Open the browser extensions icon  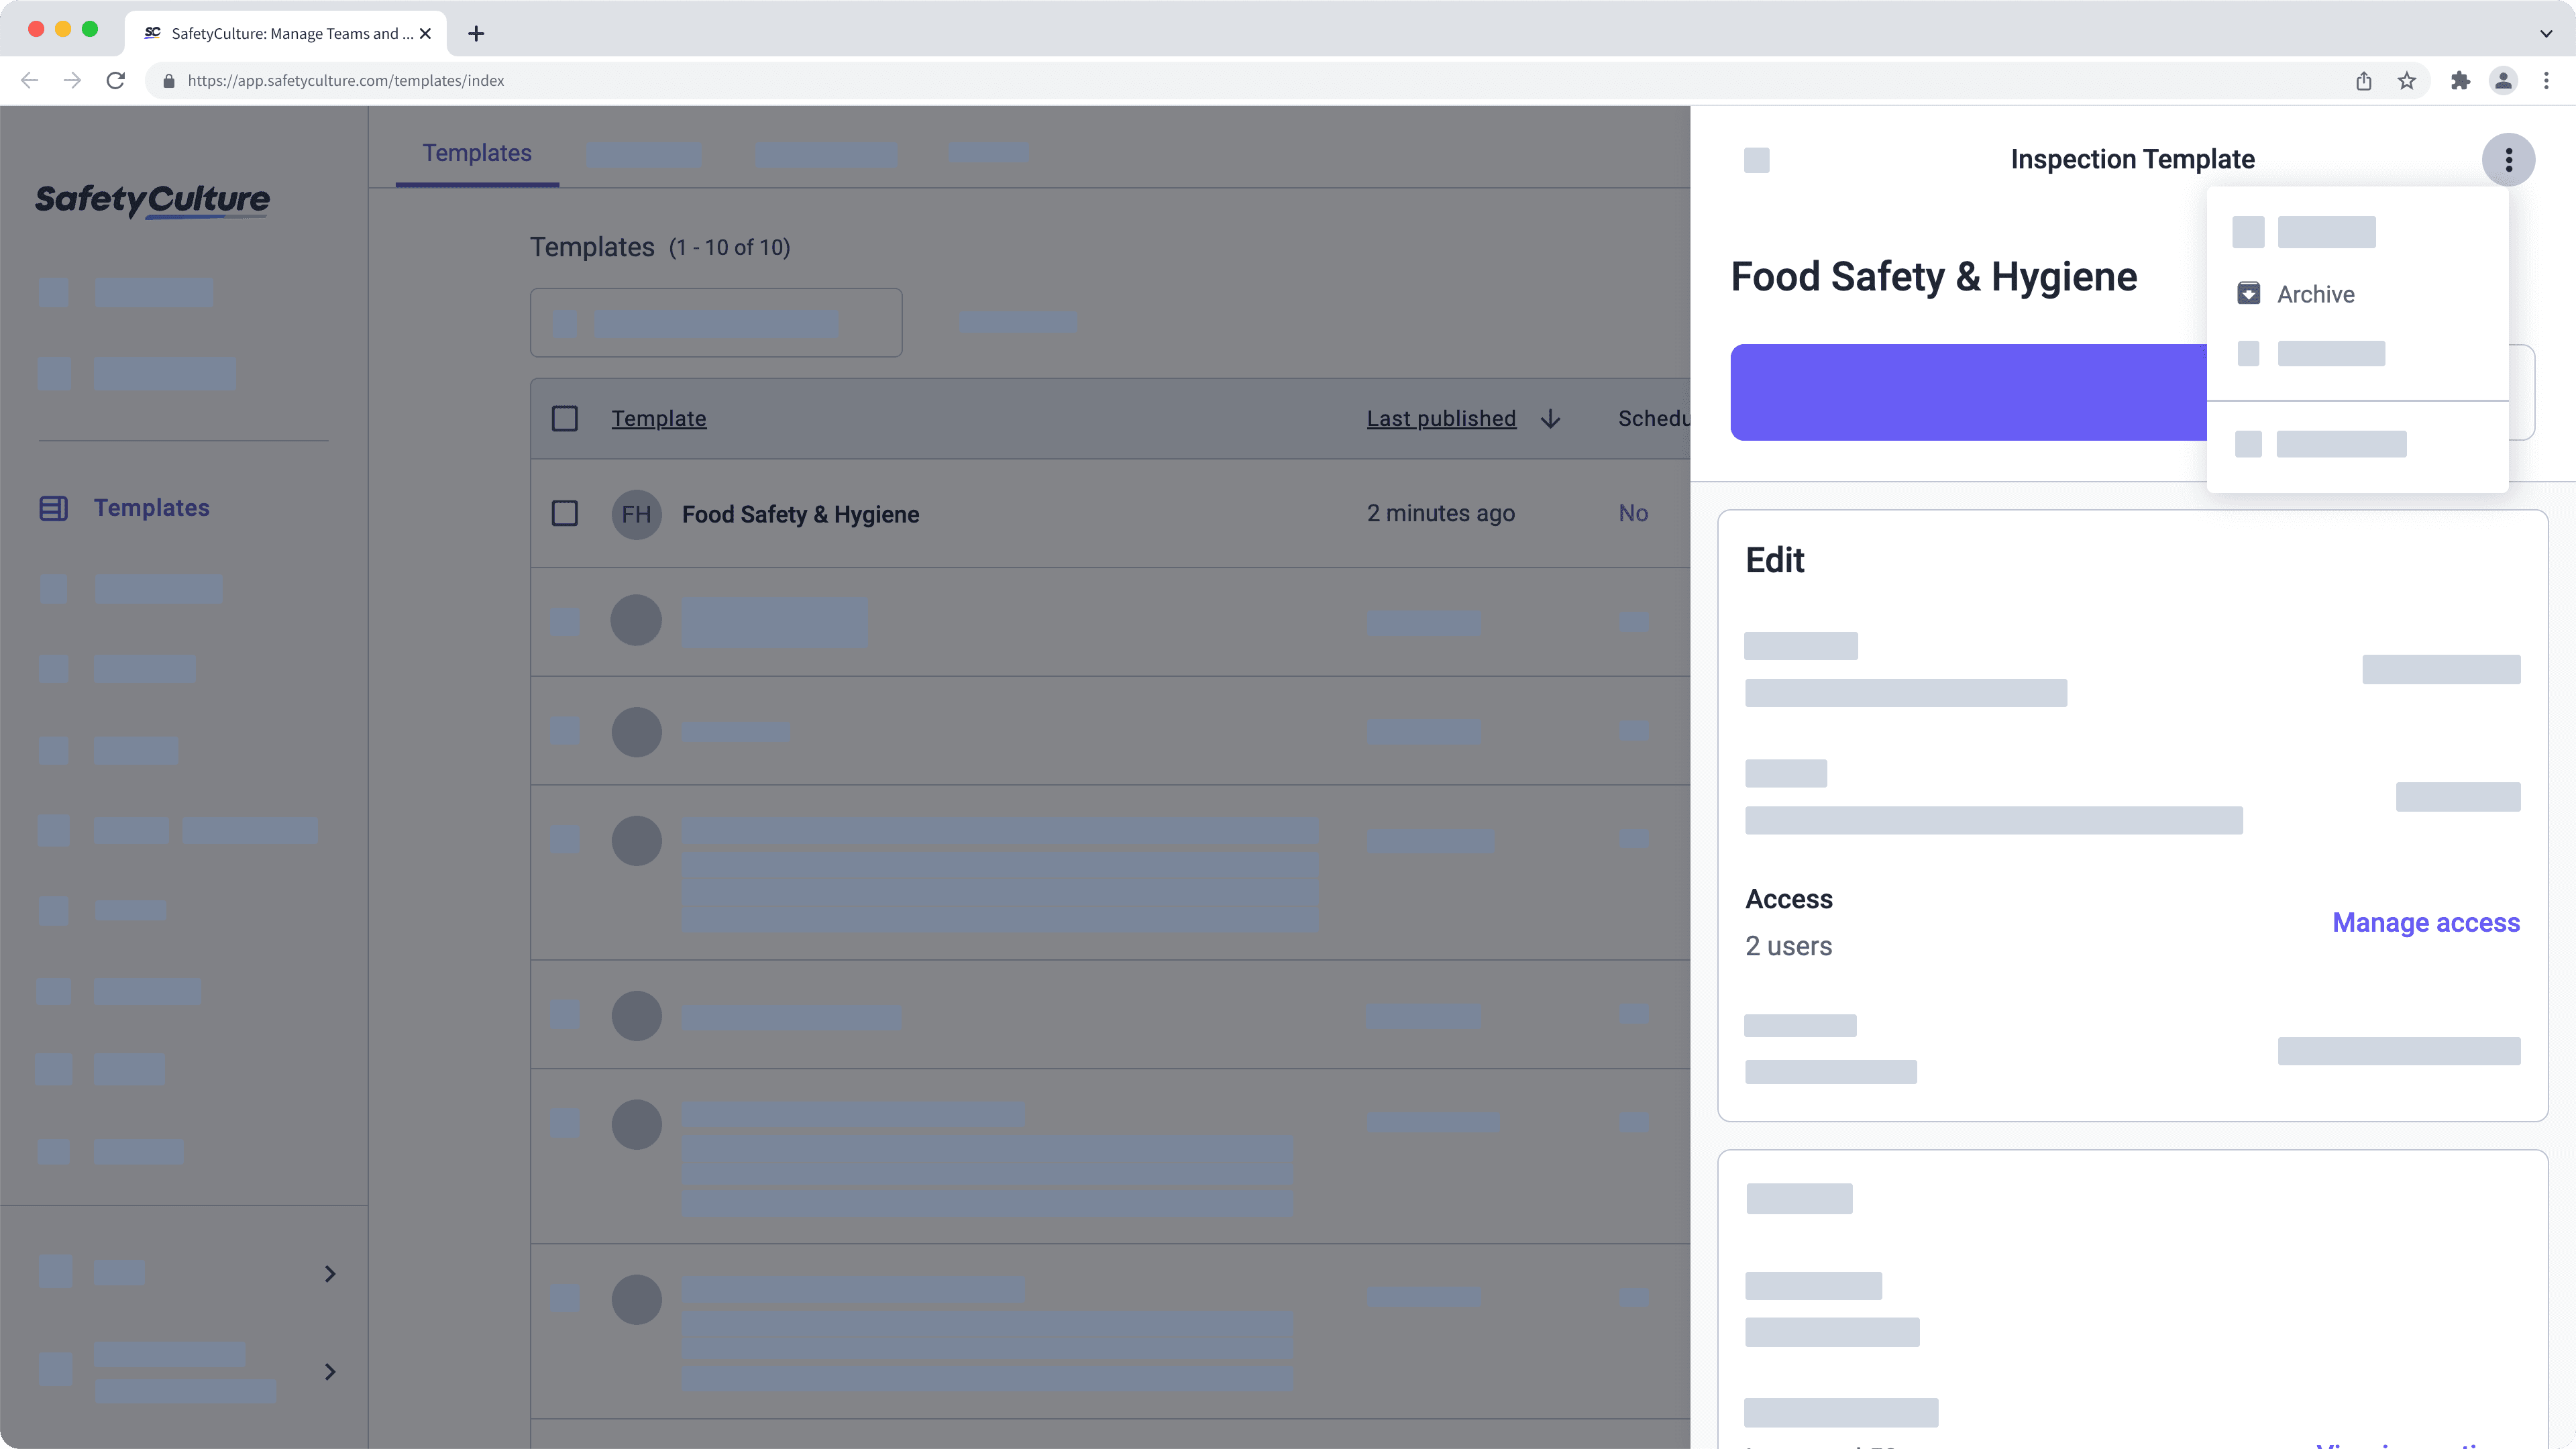coord(2460,80)
